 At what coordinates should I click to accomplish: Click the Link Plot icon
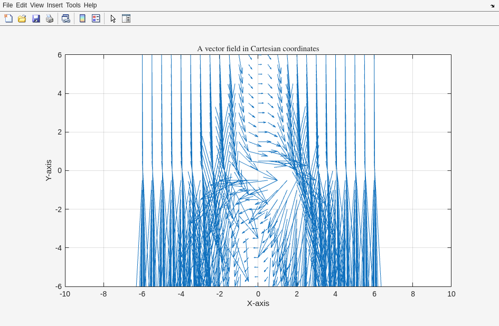click(66, 18)
